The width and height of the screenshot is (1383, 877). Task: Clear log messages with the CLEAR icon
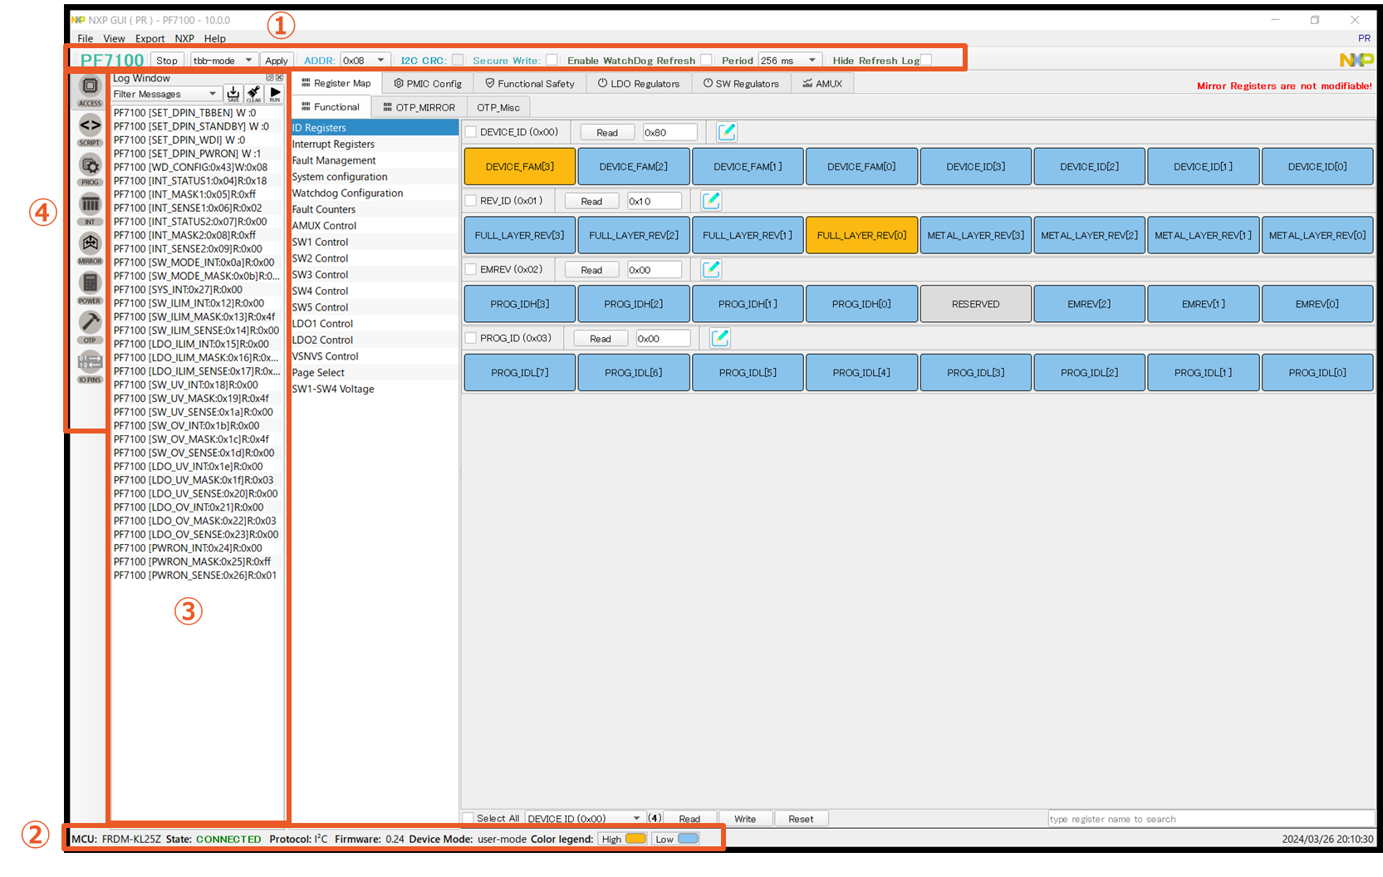253,94
